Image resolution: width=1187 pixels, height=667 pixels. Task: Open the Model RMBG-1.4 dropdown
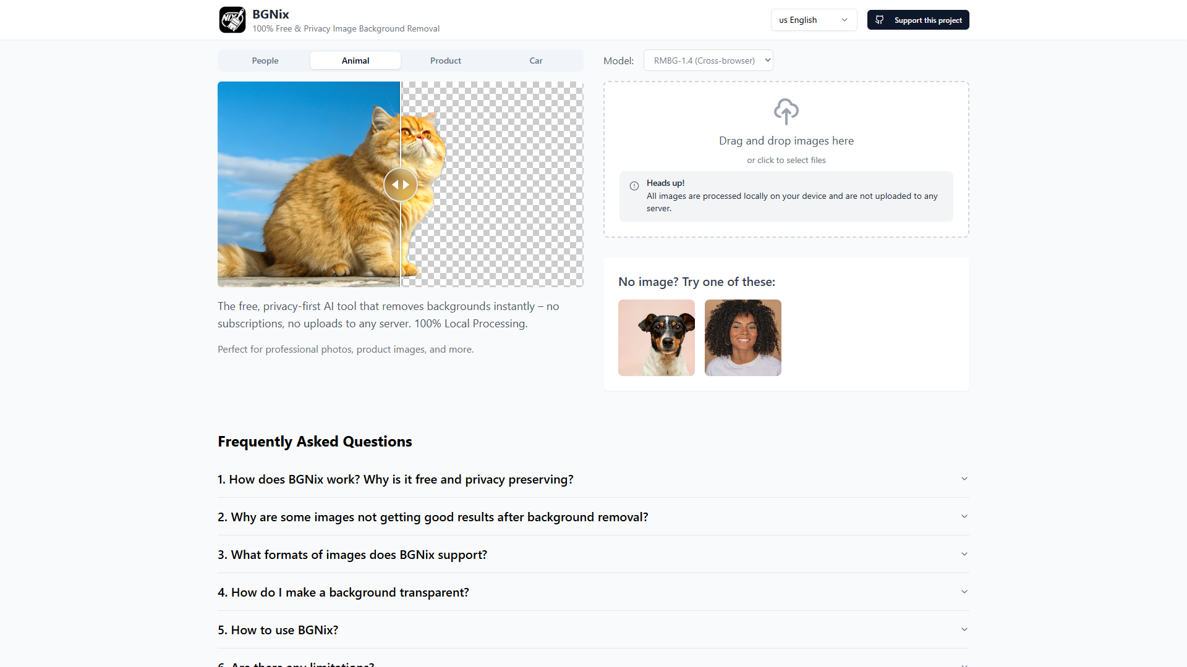coord(708,61)
